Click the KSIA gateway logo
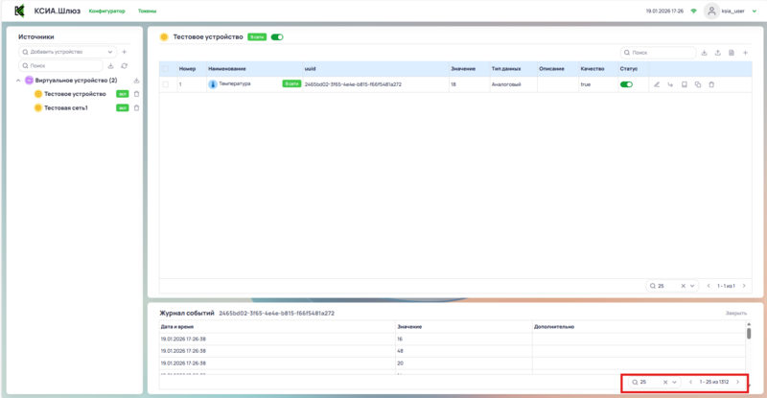This screenshot has width=767, height=398. [x=19, y=11]
